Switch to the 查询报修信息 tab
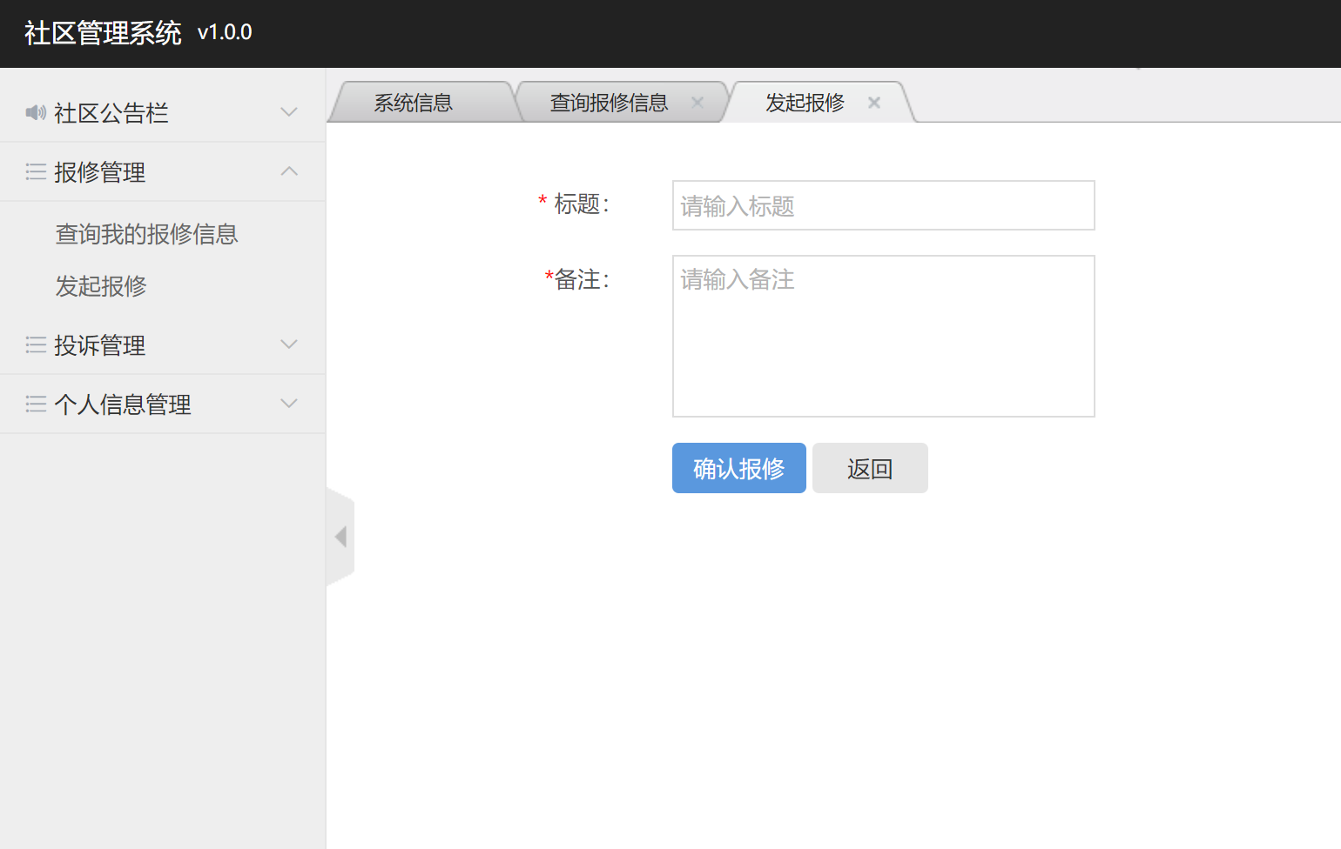Image resolution: width=1341 pixels, height=849 pixels. click(607, 102)
